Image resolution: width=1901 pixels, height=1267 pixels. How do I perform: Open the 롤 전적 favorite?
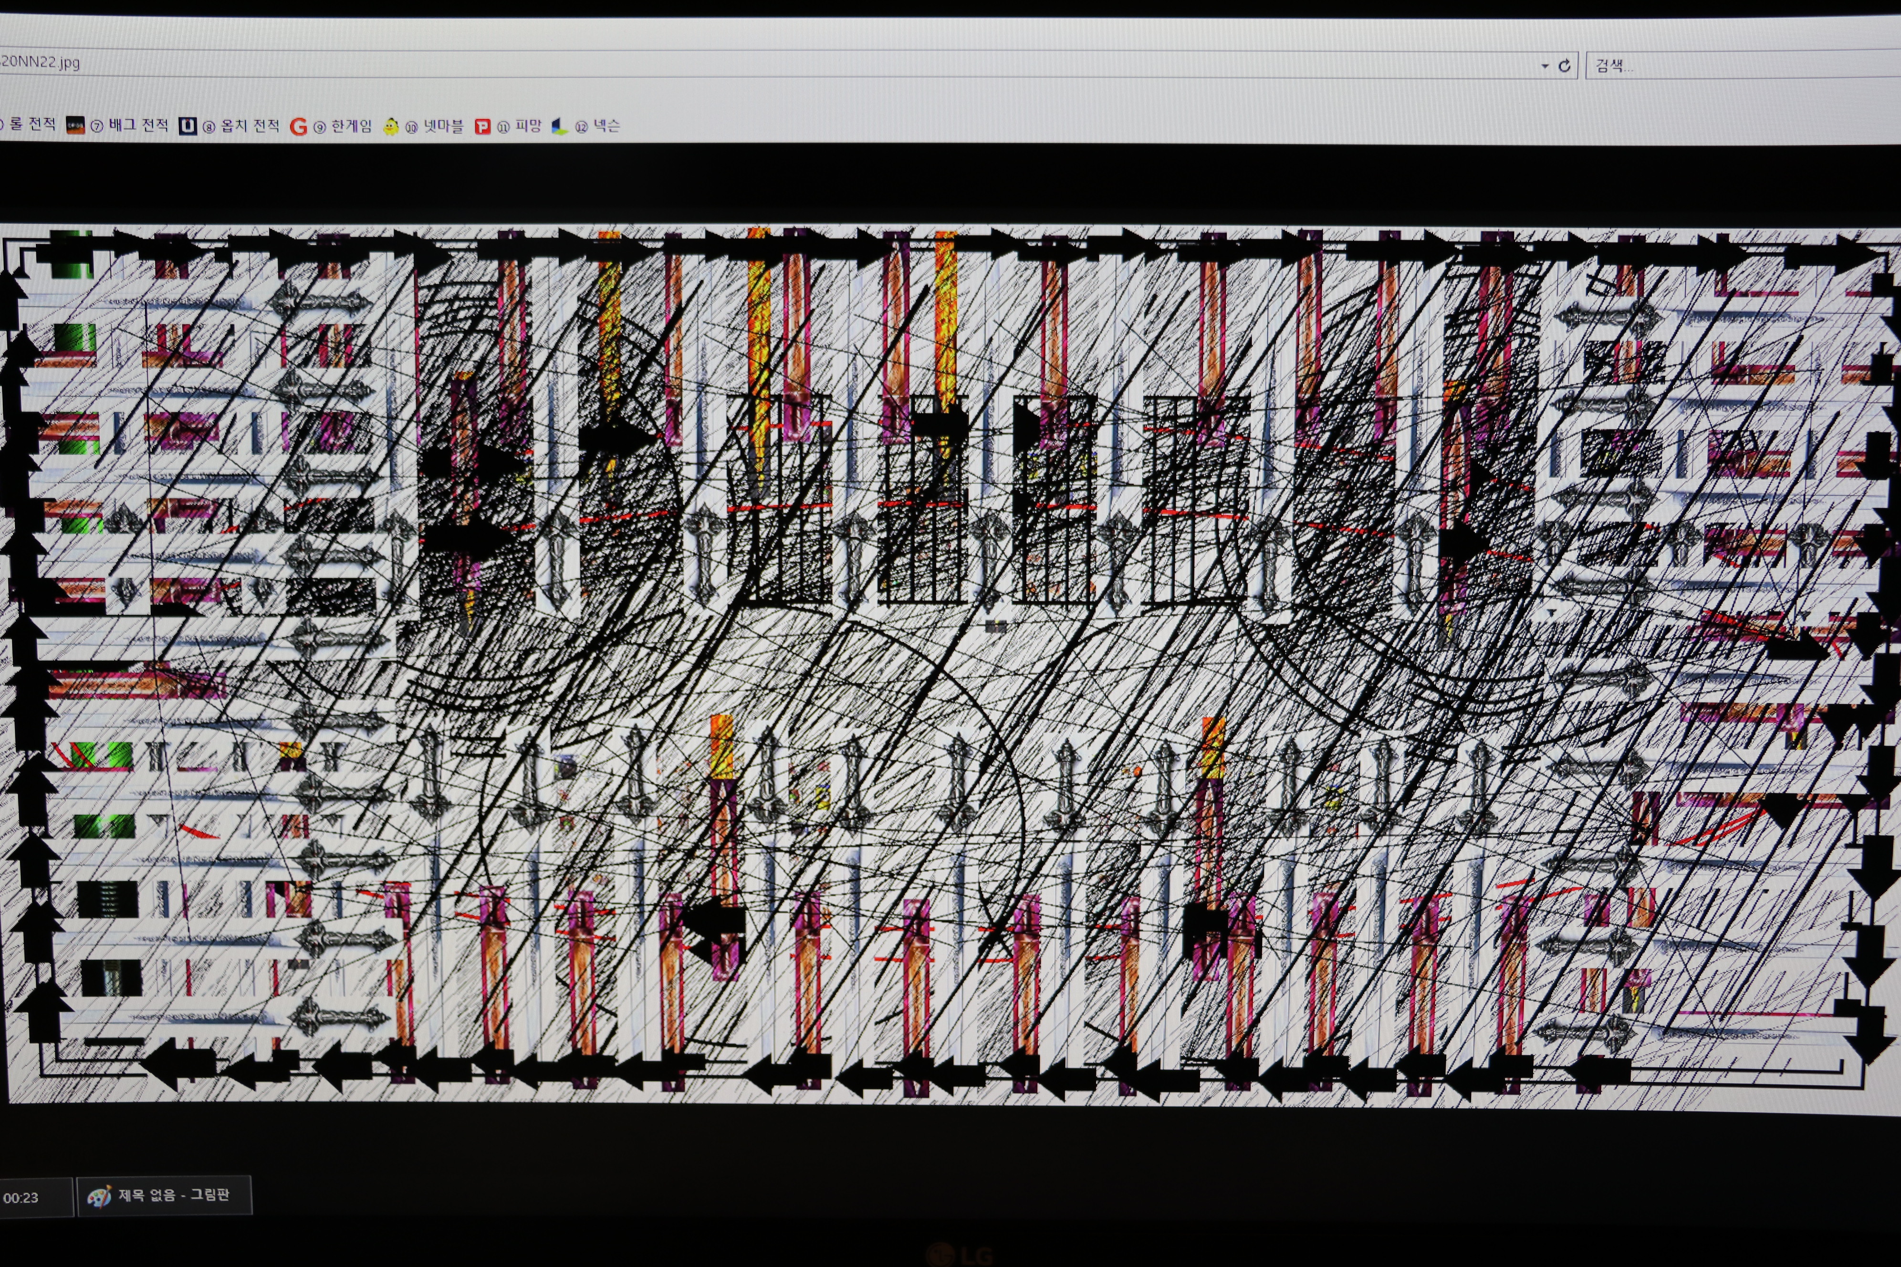(x=28, y=124)
